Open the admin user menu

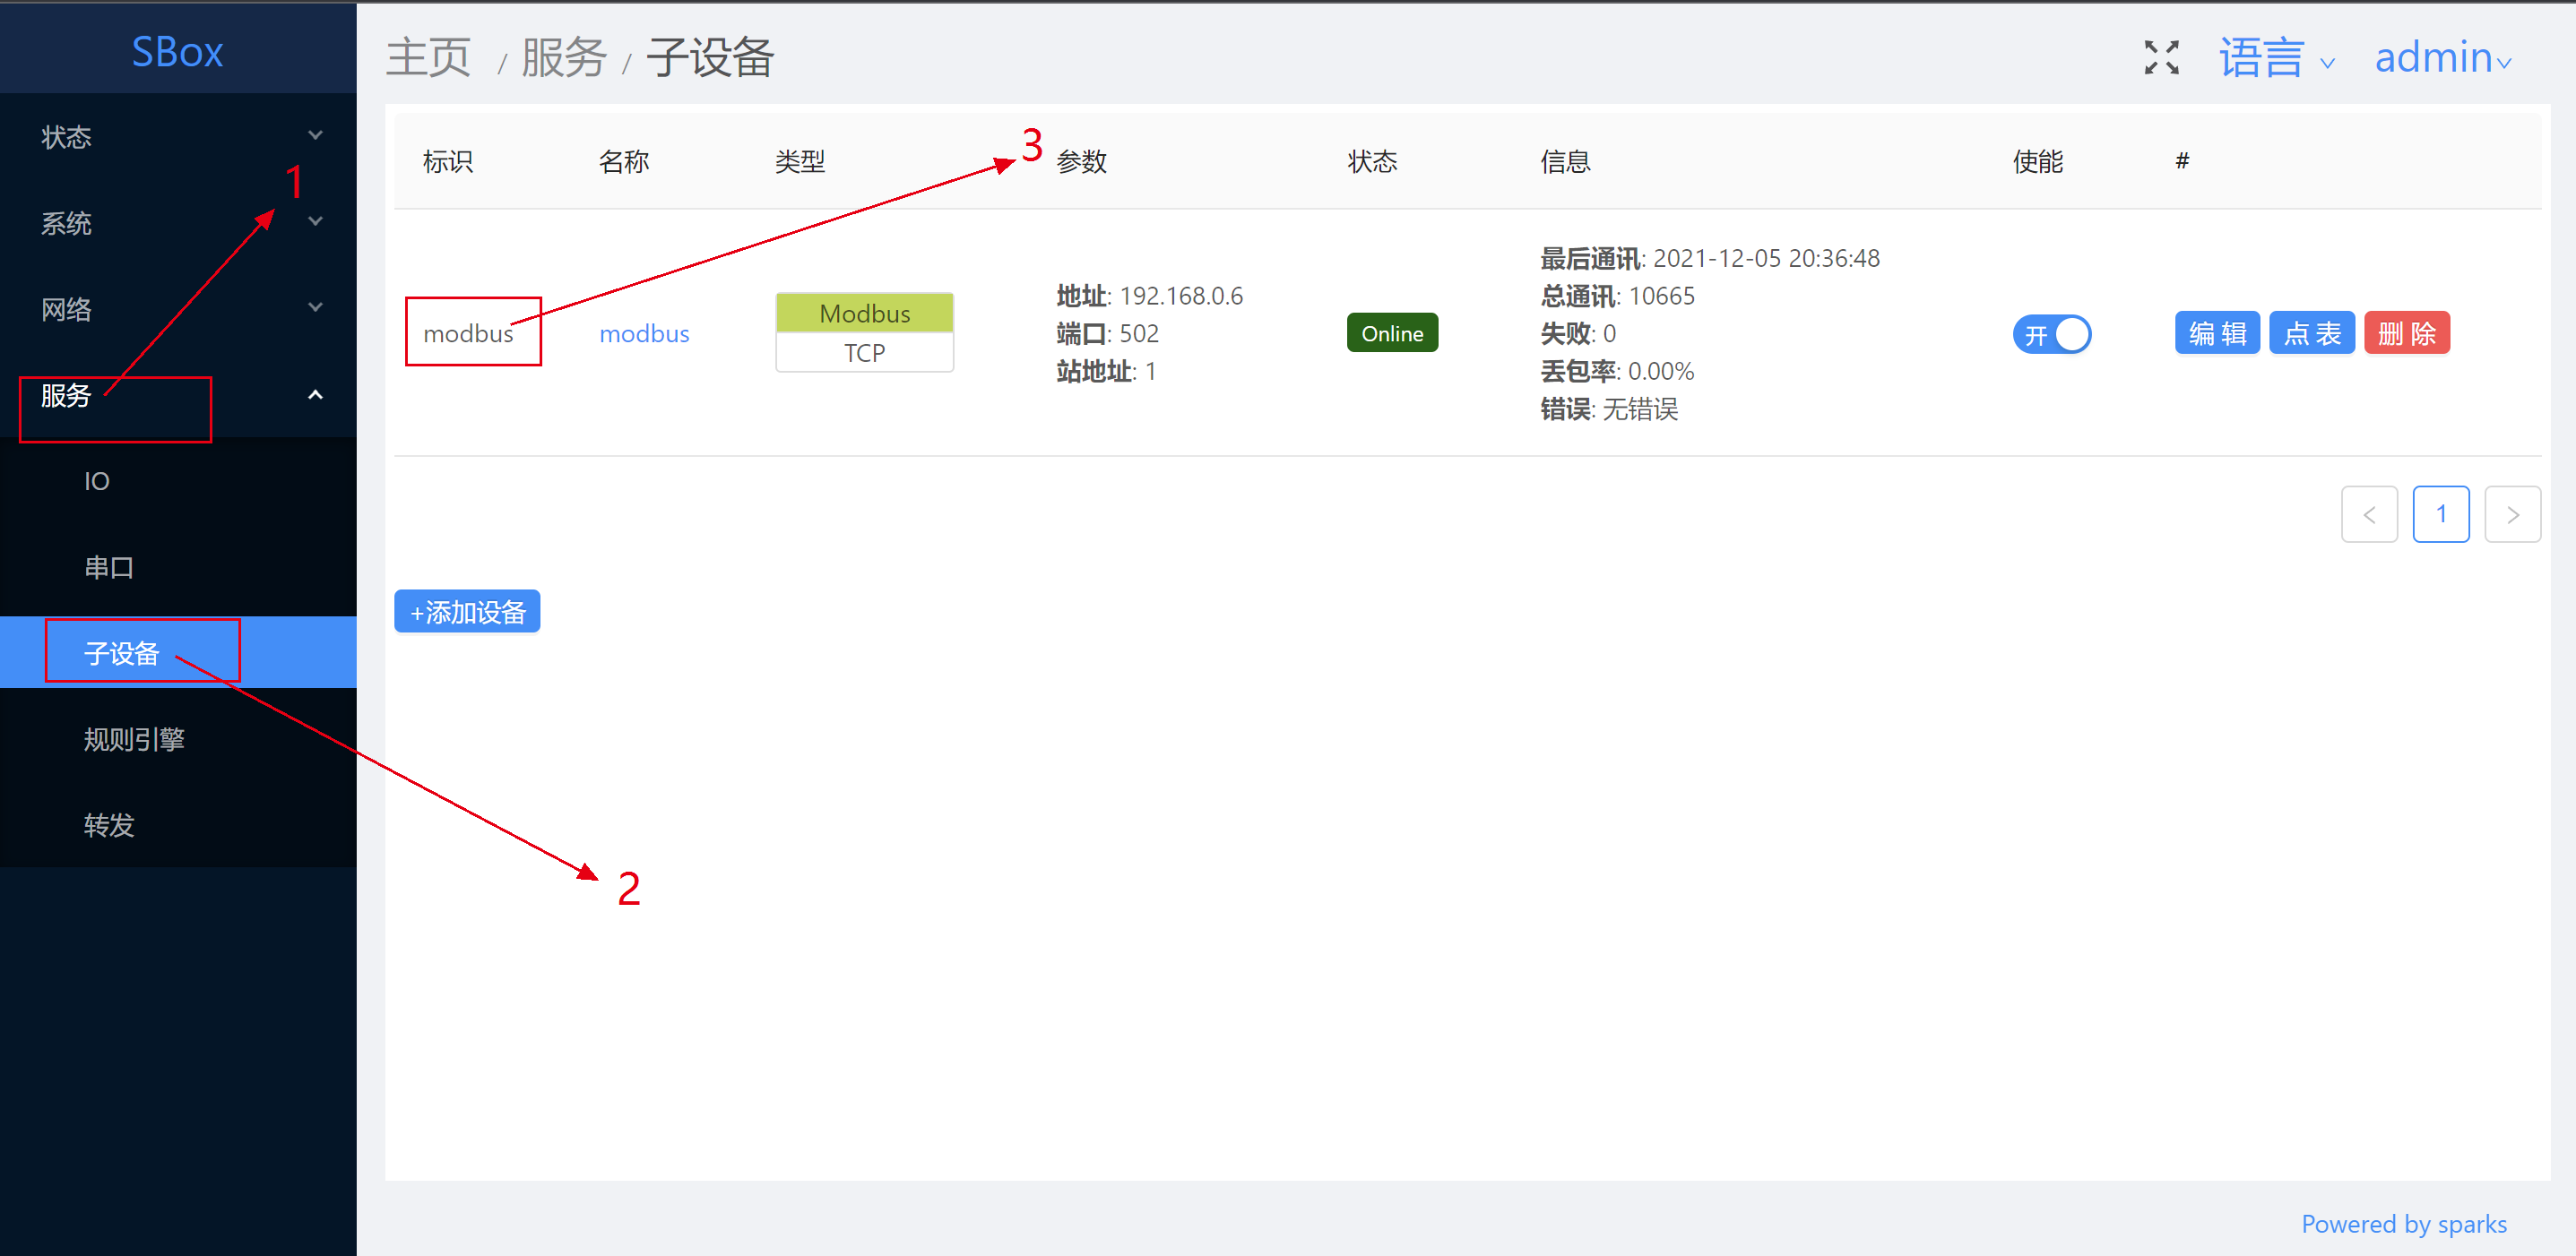[2441, 57]
